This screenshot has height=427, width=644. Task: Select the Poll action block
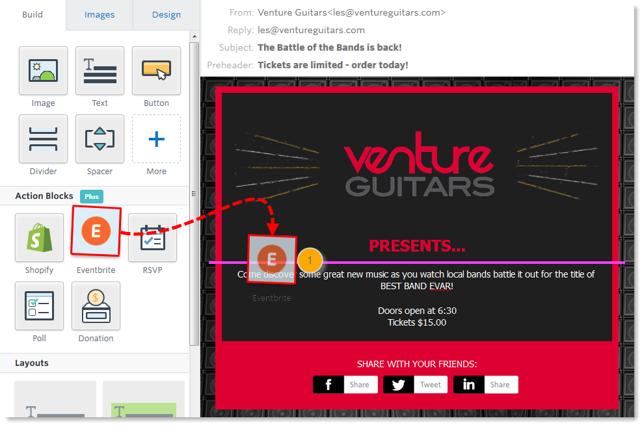40,305
